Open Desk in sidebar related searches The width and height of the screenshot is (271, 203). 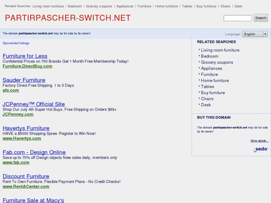206,105
